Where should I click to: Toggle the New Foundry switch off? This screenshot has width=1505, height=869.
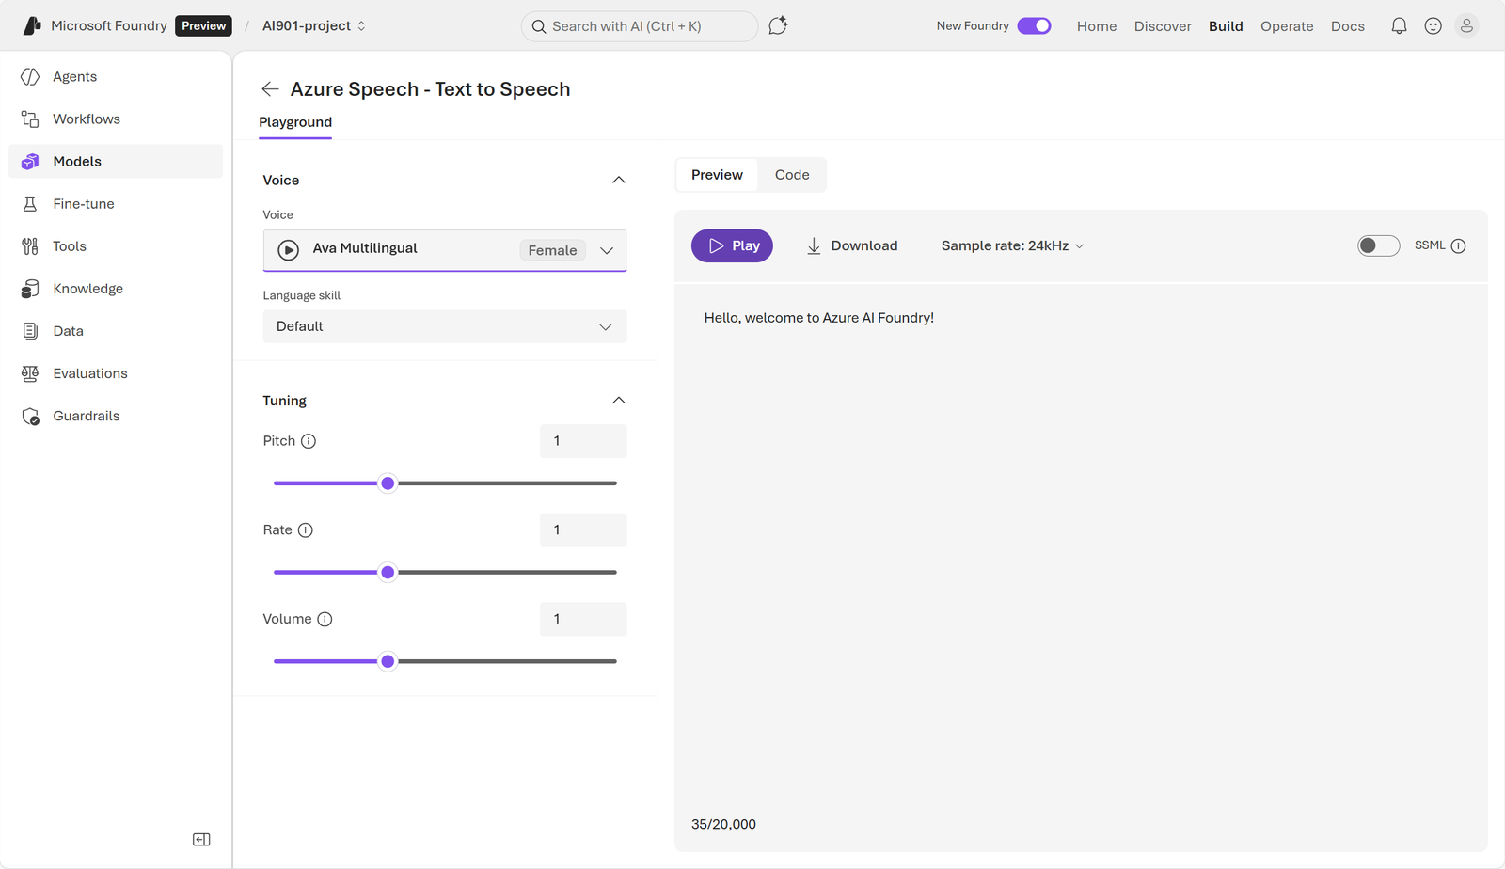(1034, 25)
